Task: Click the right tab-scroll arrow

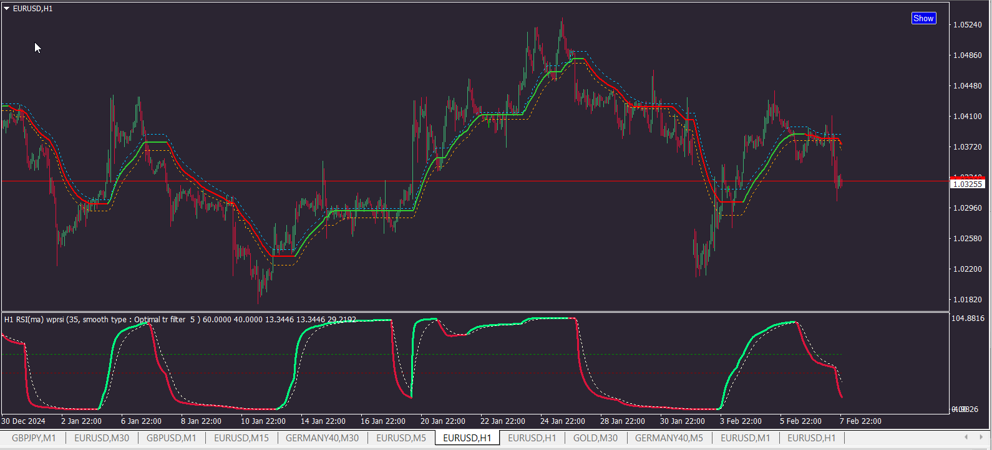Action: tap(981, 438)
